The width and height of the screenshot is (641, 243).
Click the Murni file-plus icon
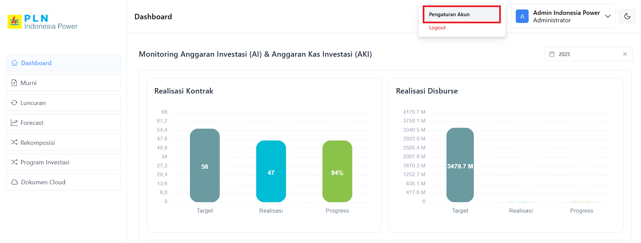[x=14, y=83]
